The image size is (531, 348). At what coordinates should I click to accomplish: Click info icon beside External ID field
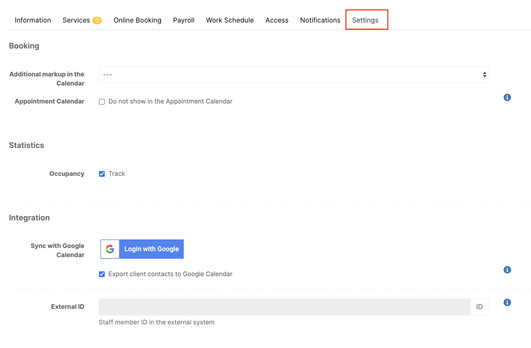(507, 302)
